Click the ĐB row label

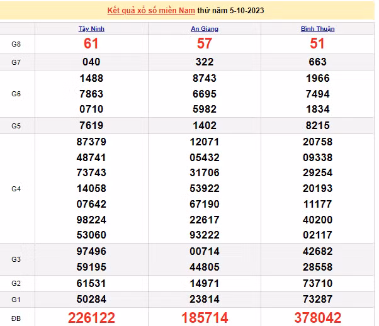click(16, 316)
